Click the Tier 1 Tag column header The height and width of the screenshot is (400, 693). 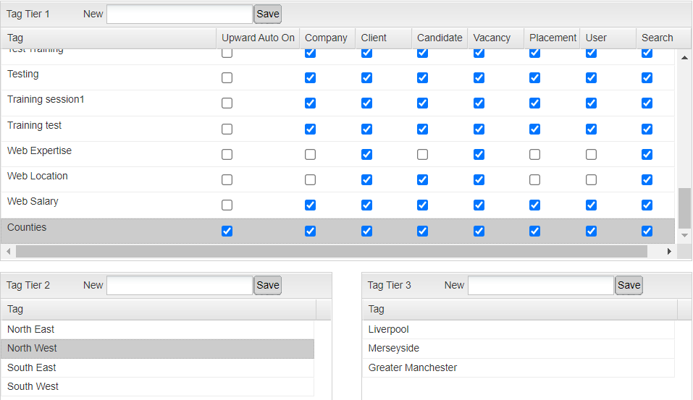click(109, 38)
